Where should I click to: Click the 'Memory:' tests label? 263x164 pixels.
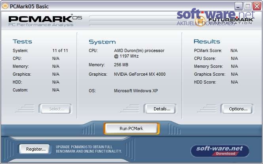point(21,66)
